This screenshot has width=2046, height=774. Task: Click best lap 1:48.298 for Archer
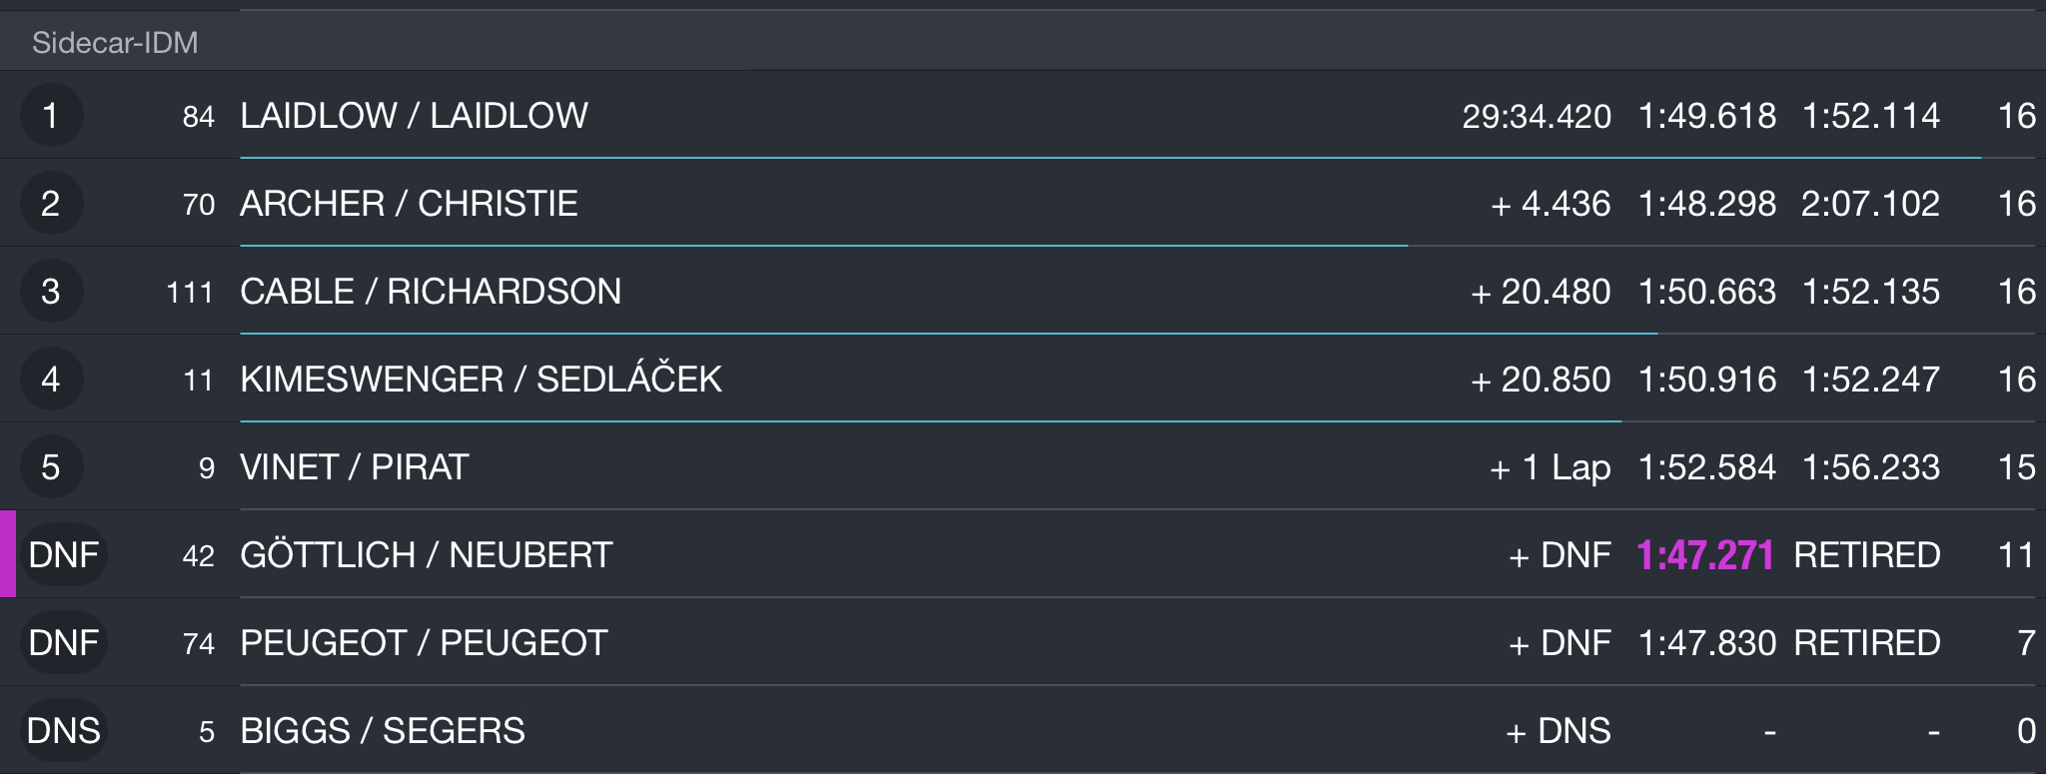[x=1707, y=204]
